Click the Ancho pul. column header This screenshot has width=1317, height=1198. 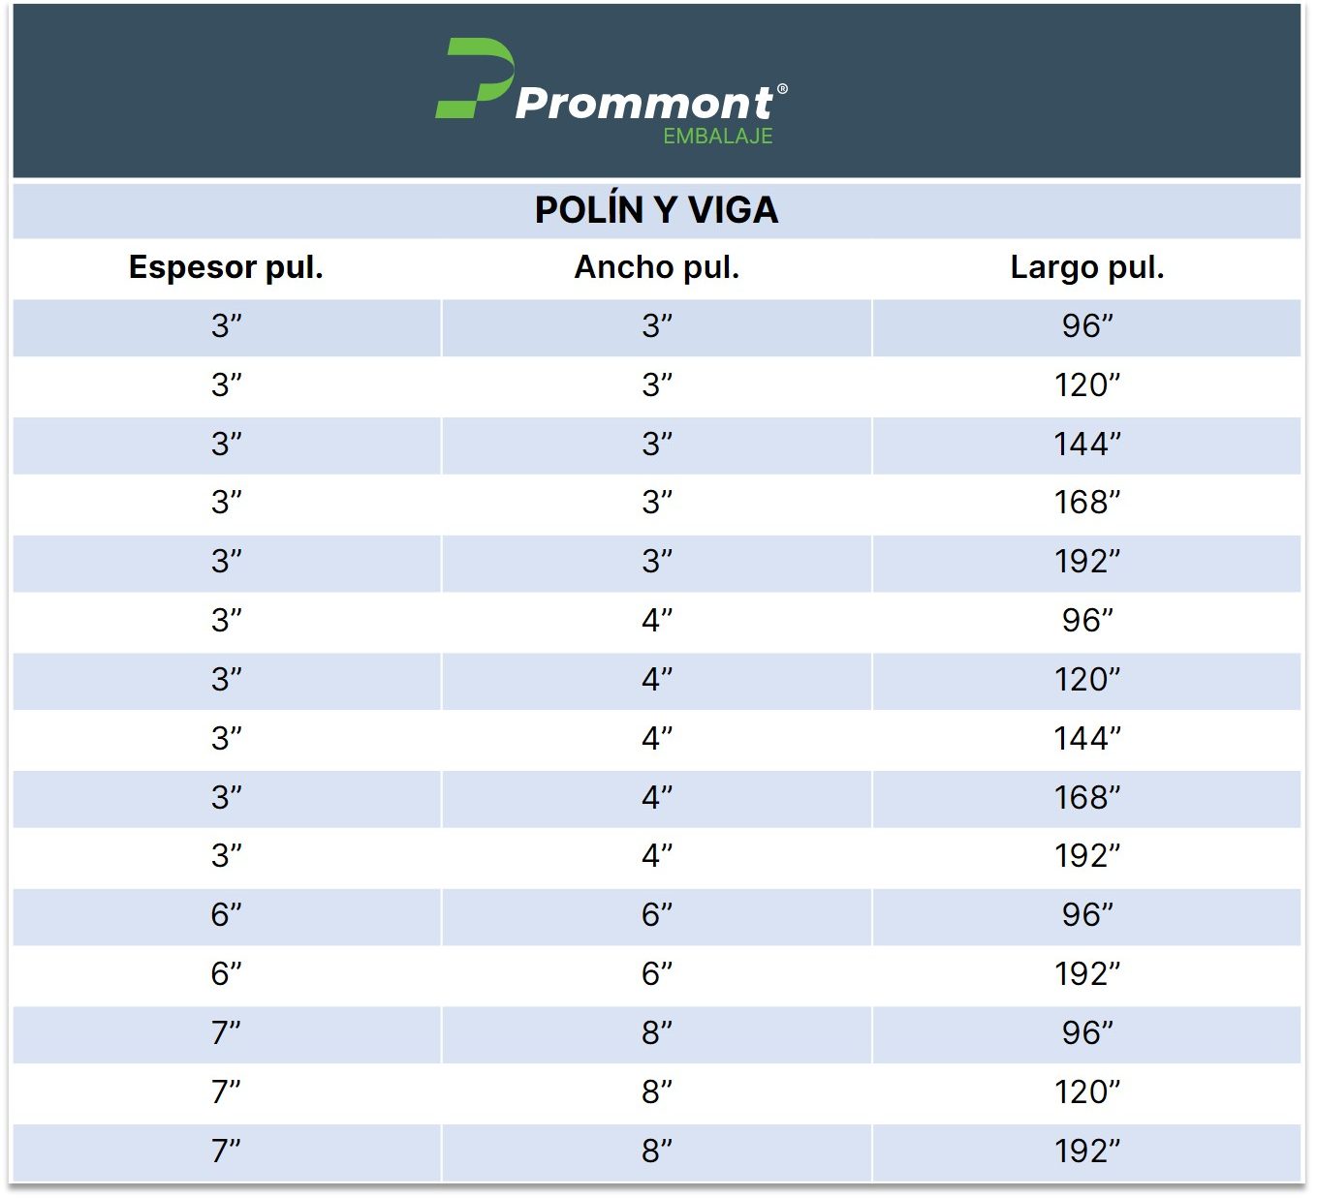point(656,267)
